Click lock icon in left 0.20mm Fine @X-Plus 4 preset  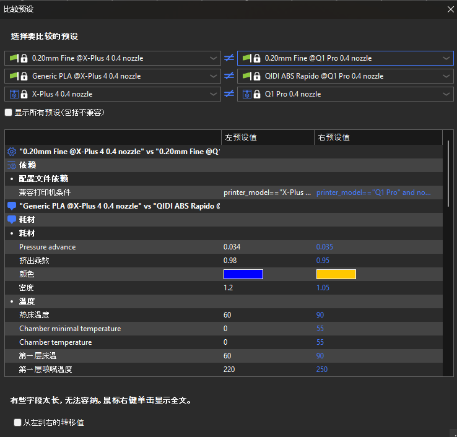coord(24,58)
